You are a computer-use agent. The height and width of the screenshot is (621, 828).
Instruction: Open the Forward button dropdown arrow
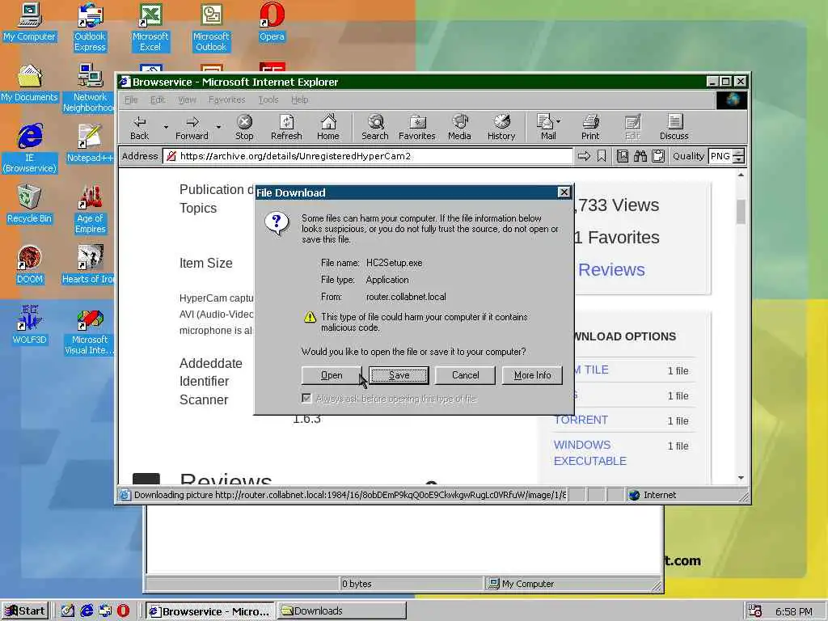pos(218,127)
